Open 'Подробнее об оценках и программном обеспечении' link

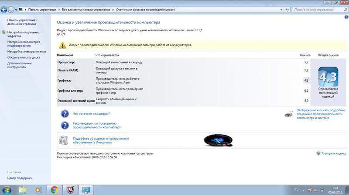coord(101,140)
